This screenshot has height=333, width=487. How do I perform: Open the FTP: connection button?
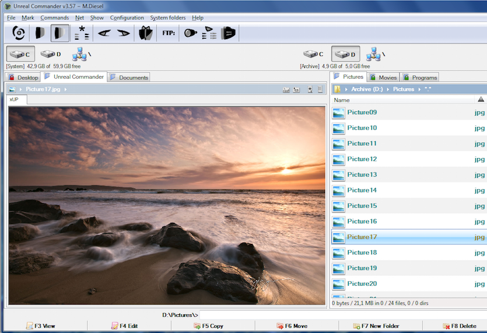(x=169, y=33)
